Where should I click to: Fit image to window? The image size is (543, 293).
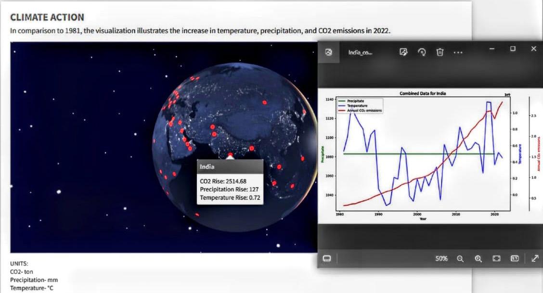pos(496,258)
